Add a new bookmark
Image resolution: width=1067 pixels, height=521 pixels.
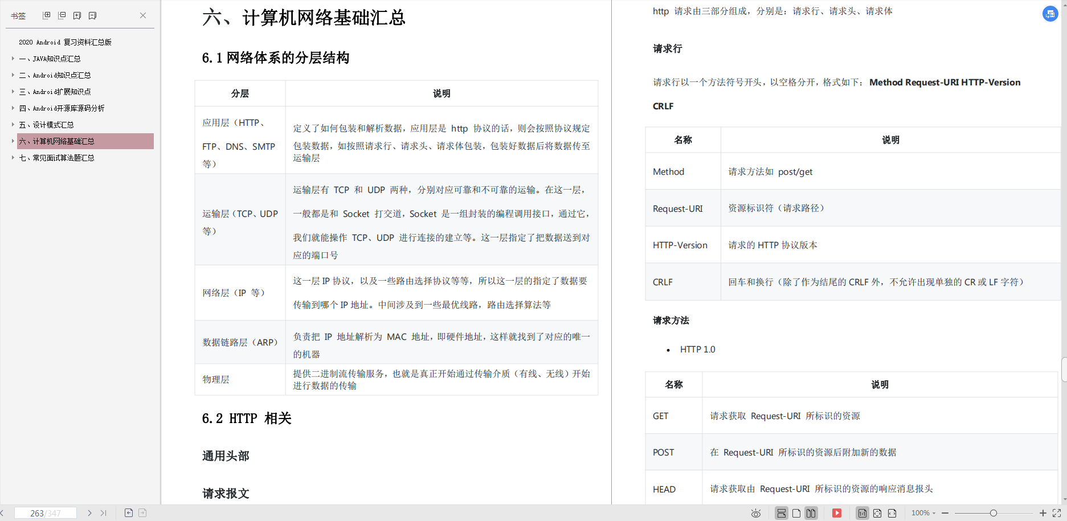(x=77, y=15)
